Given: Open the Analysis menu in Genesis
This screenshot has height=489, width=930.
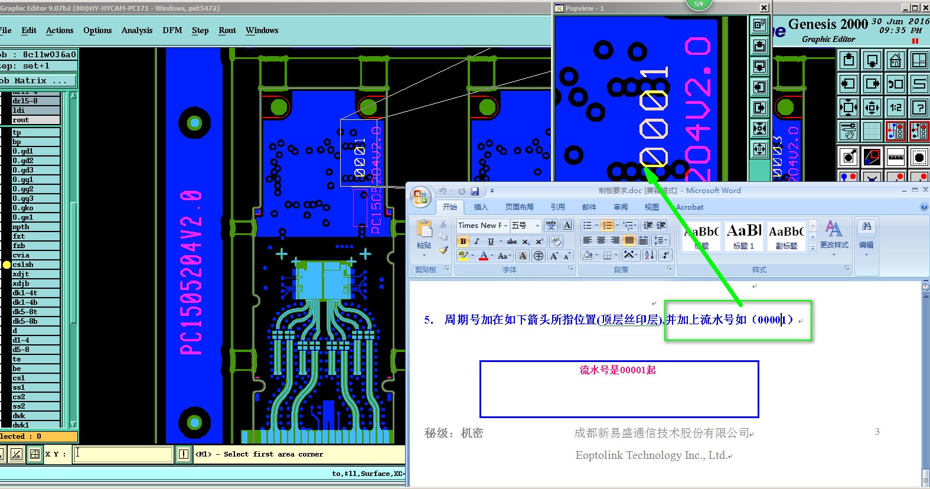Looking at the screenshot, I should [137, 31].
